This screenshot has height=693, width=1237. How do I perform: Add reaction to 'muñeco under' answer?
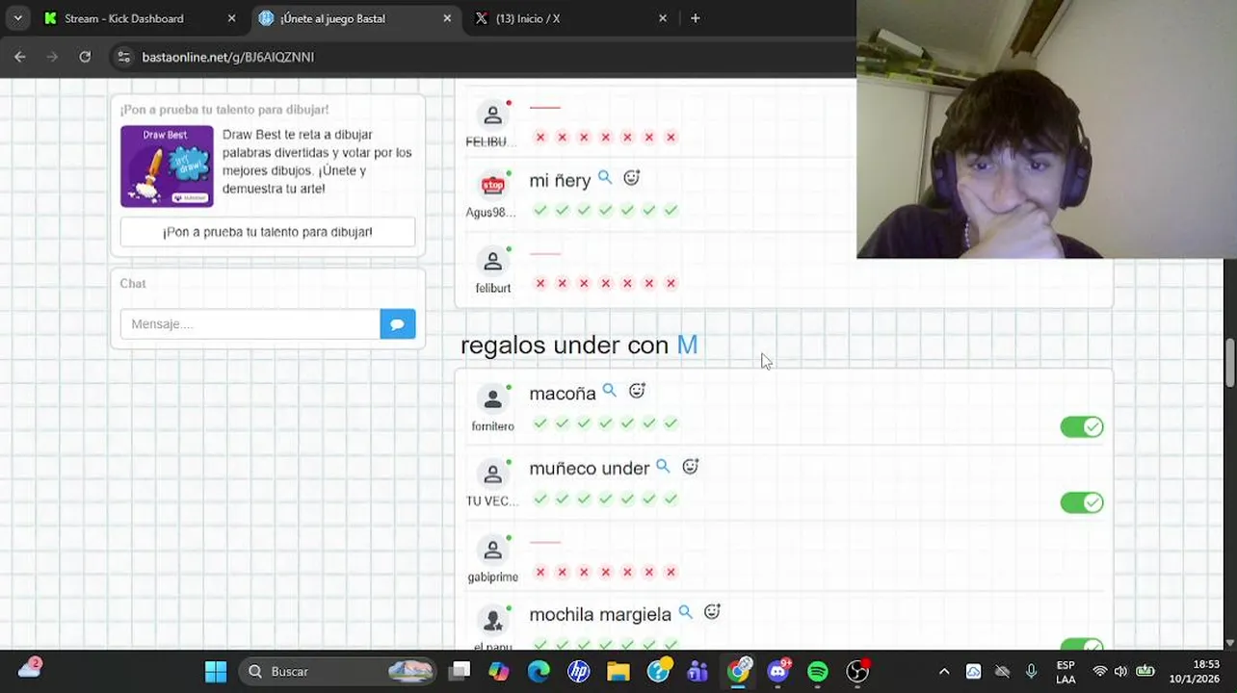click(690, 467)
